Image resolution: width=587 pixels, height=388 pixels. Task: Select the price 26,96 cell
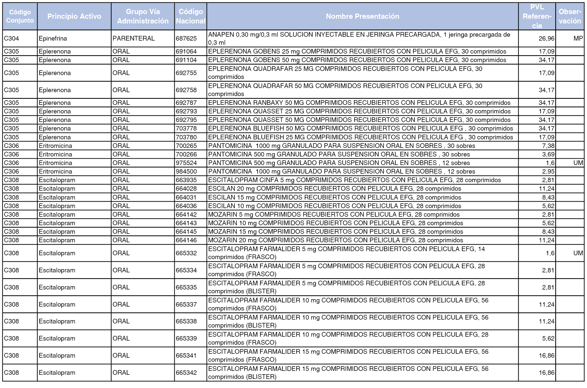(x=537, y=38)
